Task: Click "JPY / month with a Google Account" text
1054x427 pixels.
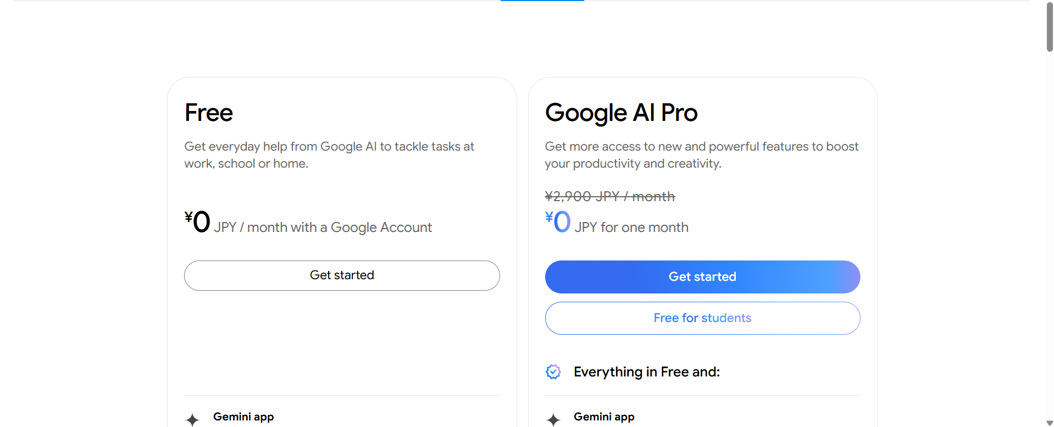Action: coord(323,228)
